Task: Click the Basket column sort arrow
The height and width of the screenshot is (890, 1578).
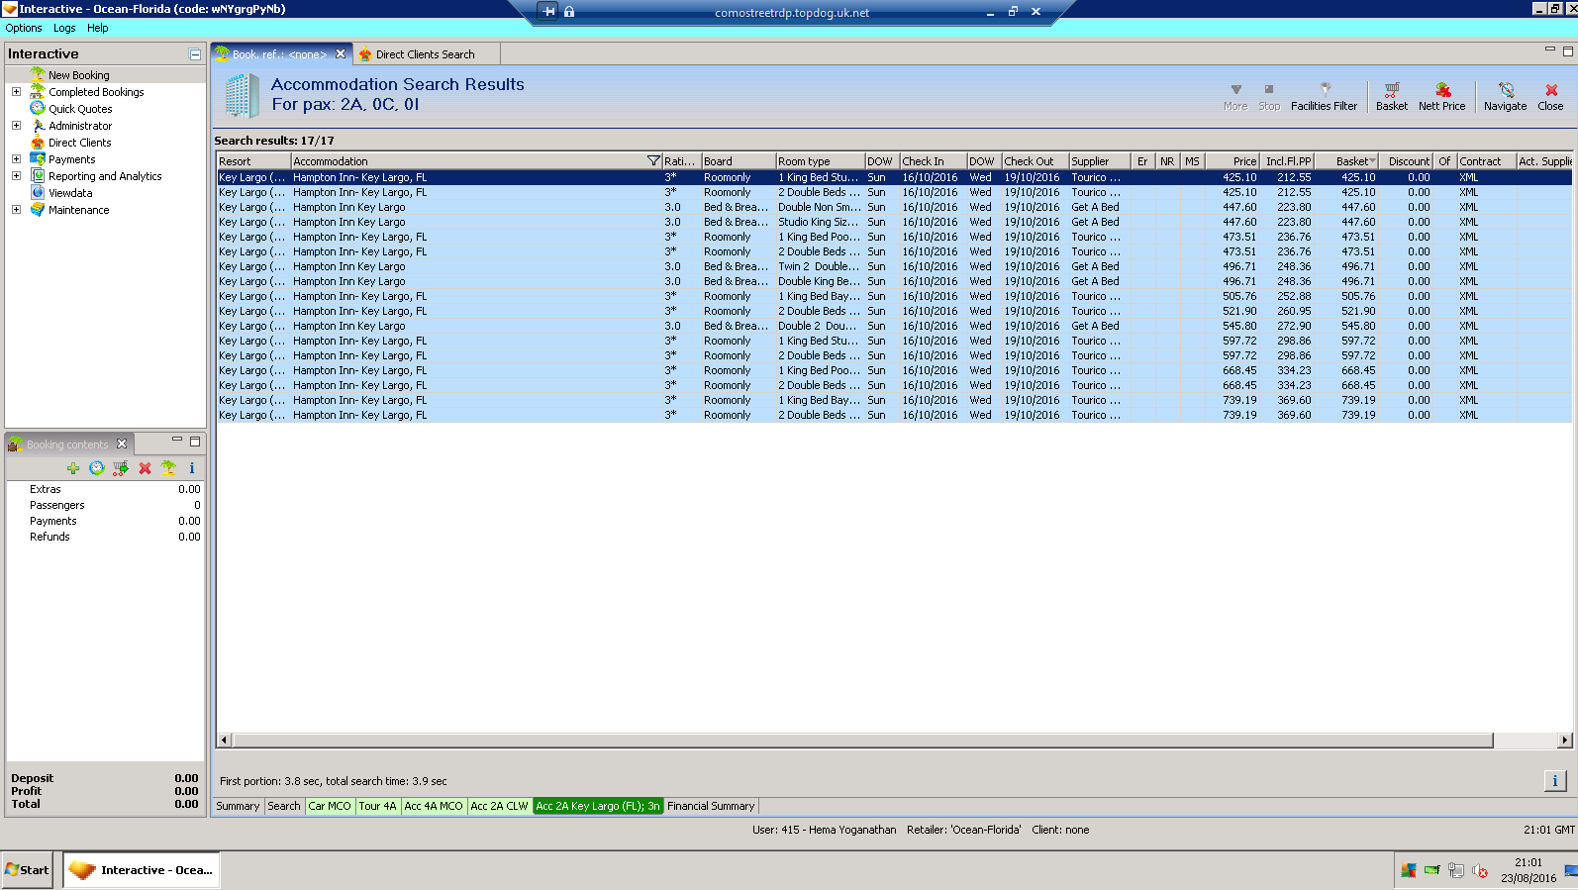Action: click(1372, 161)
